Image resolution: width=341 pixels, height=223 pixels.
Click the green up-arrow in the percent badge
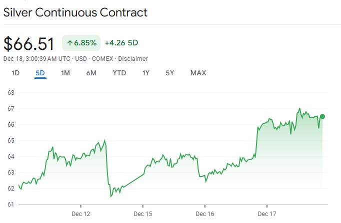click(x=69, y=43)
